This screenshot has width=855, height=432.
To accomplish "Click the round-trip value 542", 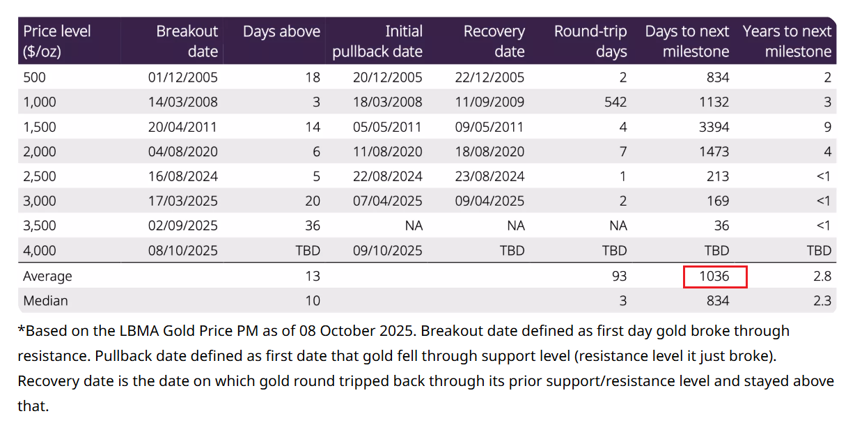I will [613, 102].
